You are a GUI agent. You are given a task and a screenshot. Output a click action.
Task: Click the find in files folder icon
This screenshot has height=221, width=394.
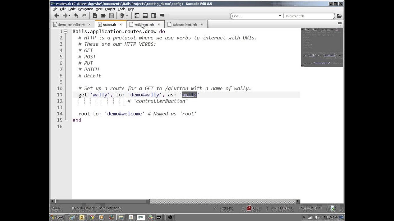coord(339,16)
